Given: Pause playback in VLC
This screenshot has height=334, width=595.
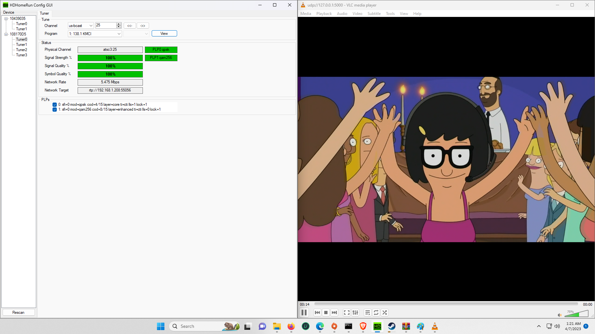Looking at the screenshot, I should pyautogui.click(x=304, y=313).
